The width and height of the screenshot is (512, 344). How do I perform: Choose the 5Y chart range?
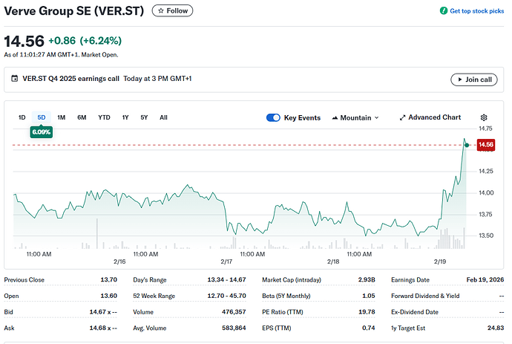coord(144,117)
